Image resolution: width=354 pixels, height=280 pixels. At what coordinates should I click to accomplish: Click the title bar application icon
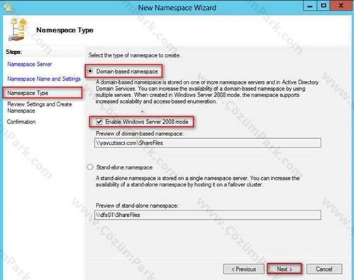[x=8, y=8]
